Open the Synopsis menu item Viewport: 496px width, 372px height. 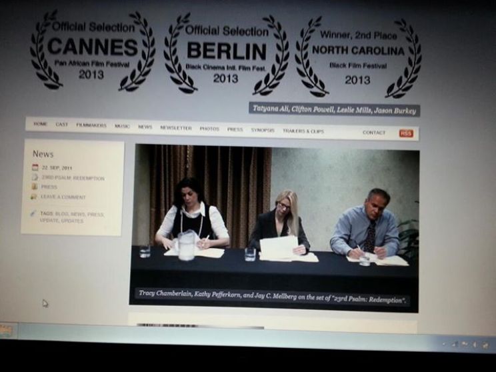point(263,130)
